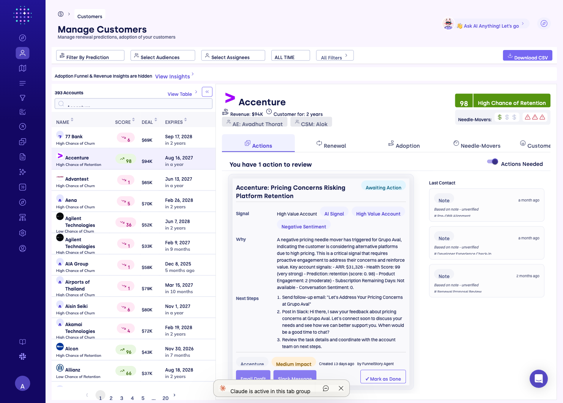
Task: Click the Awaiting Action status badge
Action: (384, 186)
